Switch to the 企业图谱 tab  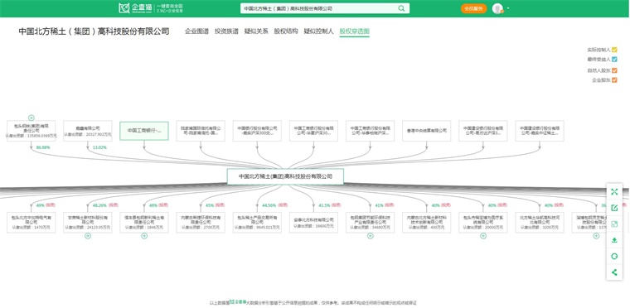[x=197, y=31]
